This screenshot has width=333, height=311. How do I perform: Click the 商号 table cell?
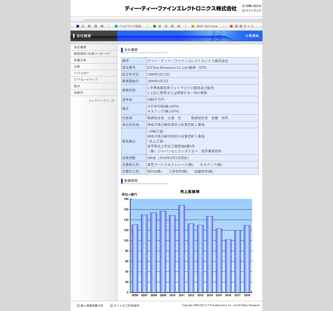134,61
